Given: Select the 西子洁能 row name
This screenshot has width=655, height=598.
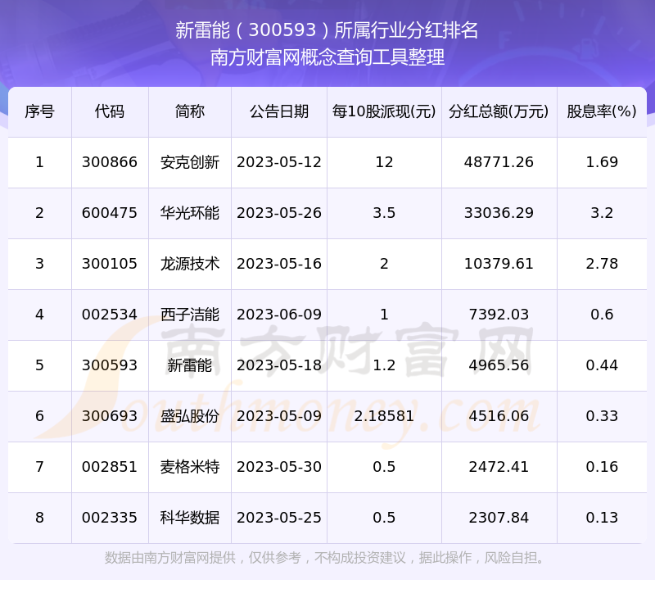Looking at the screenshot, I should (190, 315).
